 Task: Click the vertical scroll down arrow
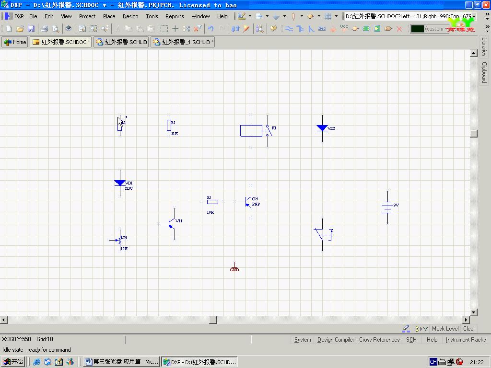(x=474, y=312)
